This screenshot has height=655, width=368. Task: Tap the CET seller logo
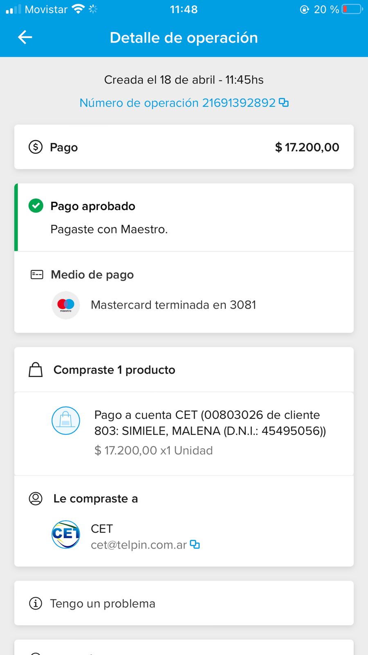[66, 534]
